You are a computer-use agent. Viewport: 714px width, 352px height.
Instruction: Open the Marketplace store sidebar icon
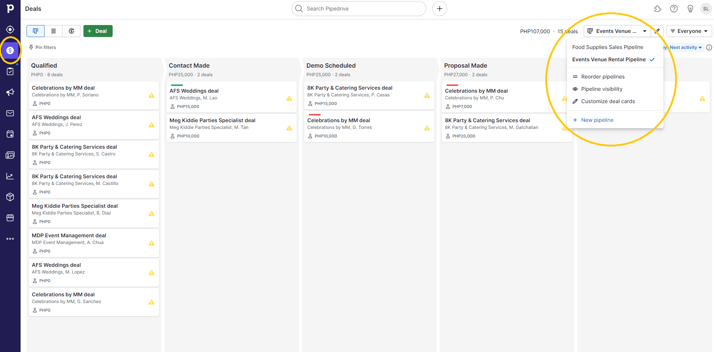click(10, 218)
